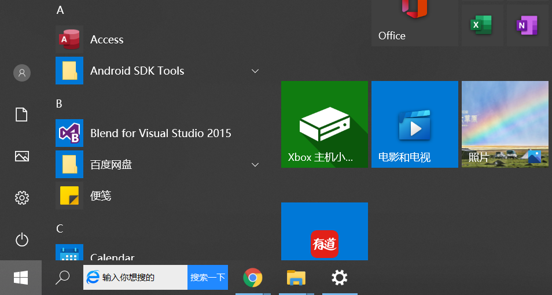Open the 照片 photos tile
The height and width of the screenshot is (295, 552).
pyautogui.click(x=505, y=124)
